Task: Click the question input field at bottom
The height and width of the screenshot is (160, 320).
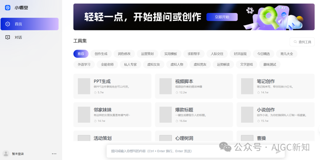Action: coord(190,151)
